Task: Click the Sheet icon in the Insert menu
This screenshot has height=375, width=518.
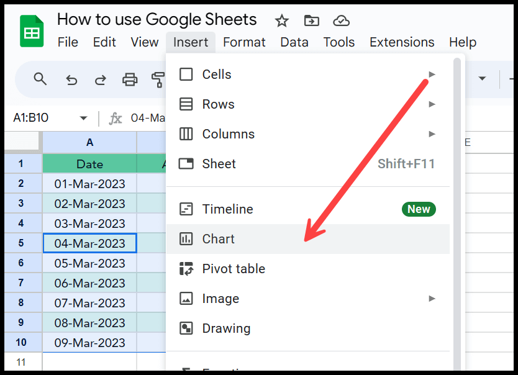Action: (186, 163)
